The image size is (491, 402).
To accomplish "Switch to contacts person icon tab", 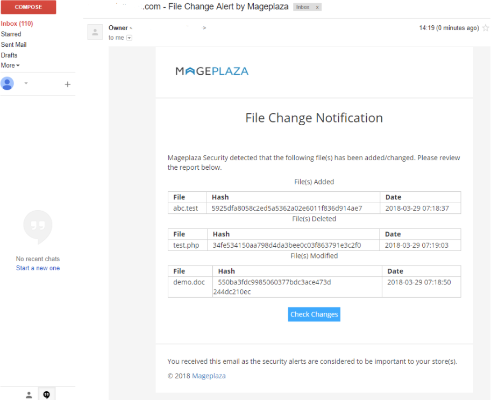I will click(29, 395).
